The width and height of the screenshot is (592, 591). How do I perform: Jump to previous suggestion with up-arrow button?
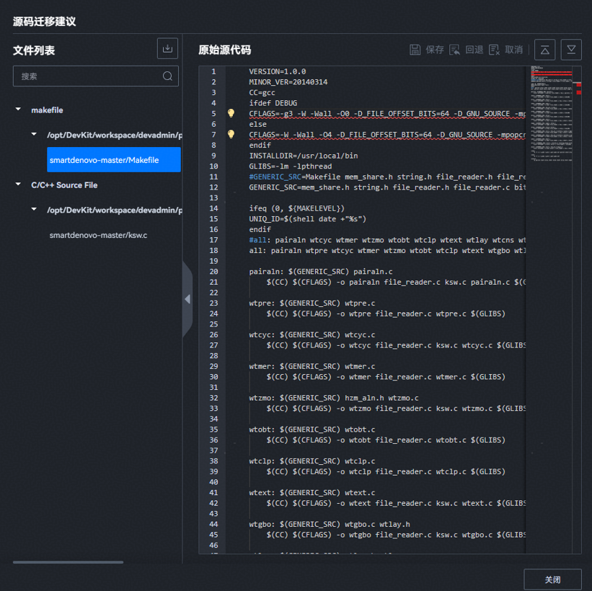click(x=544, y=49)
